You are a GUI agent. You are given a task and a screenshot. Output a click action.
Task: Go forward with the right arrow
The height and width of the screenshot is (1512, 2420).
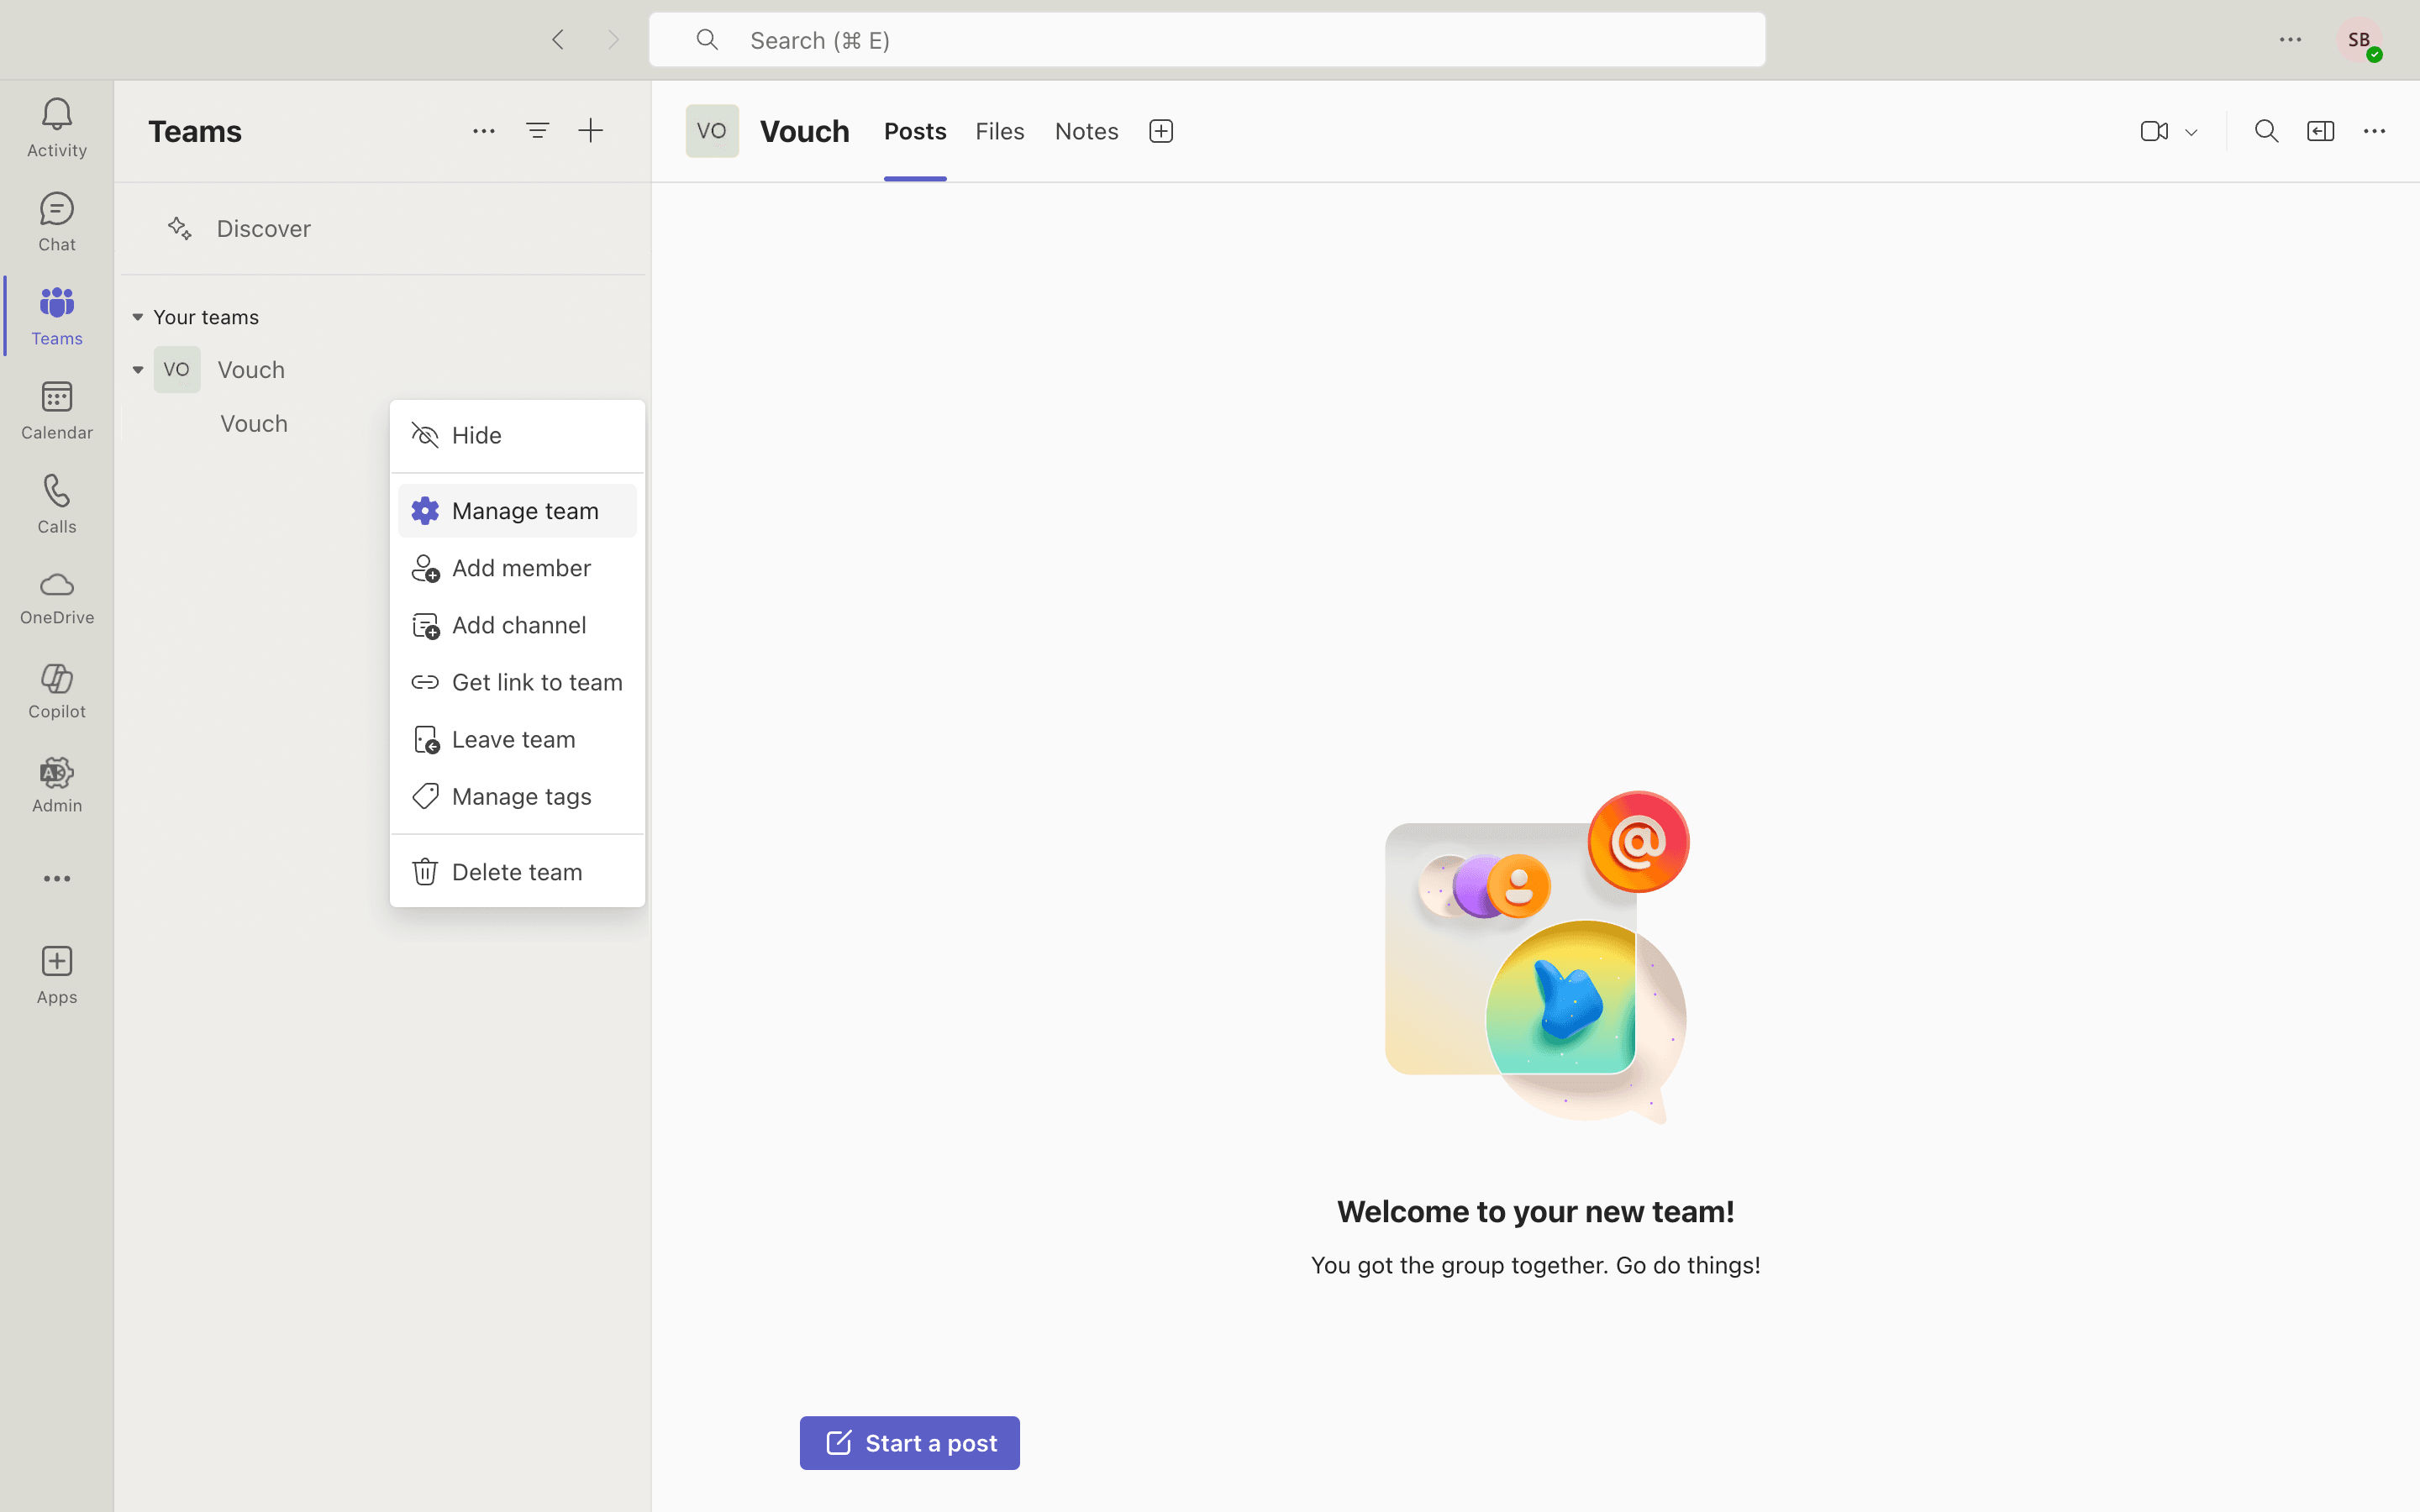click(613, 40)
